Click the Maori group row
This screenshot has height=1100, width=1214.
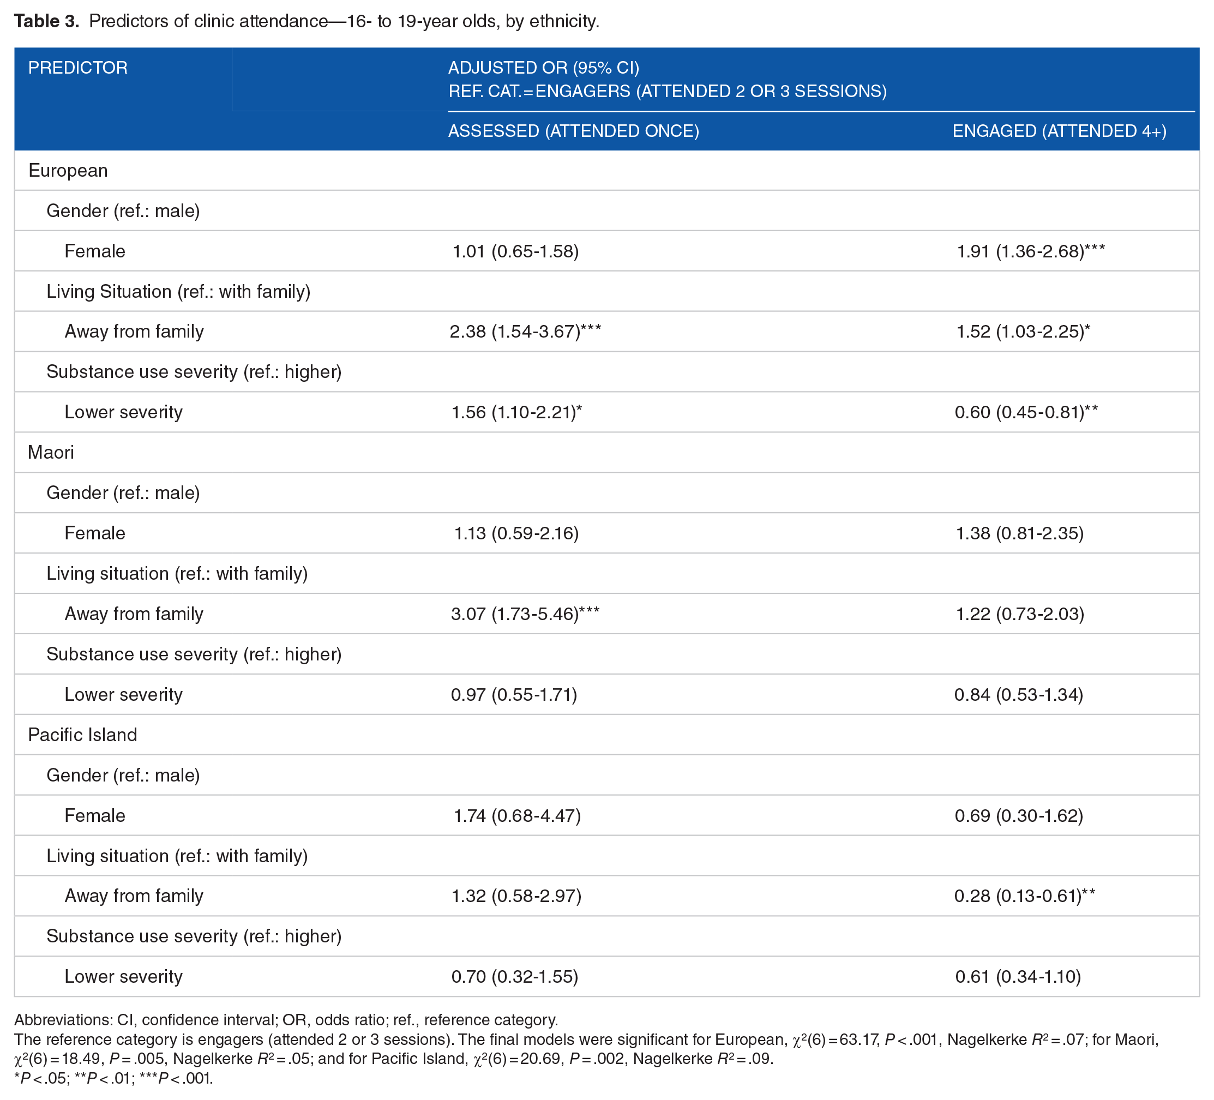tap(606, 452)
